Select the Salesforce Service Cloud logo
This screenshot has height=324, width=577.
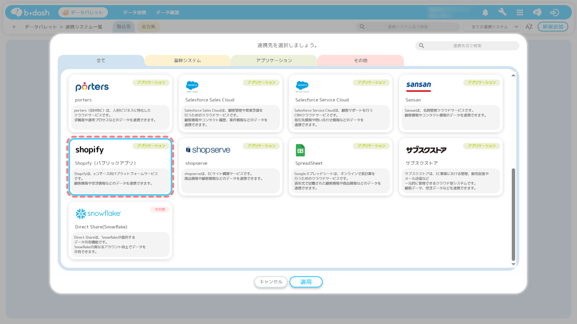[x=302, y=87]
